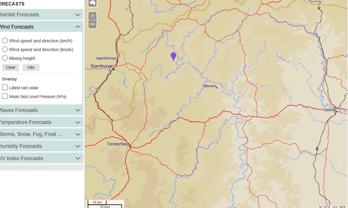The width and height of the screenshot is (348, 208).
Task: Open Temperature Forecasts section
Action: coord(41,122)
